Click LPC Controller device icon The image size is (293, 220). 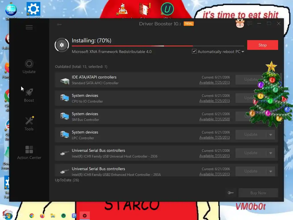(65, 135)
